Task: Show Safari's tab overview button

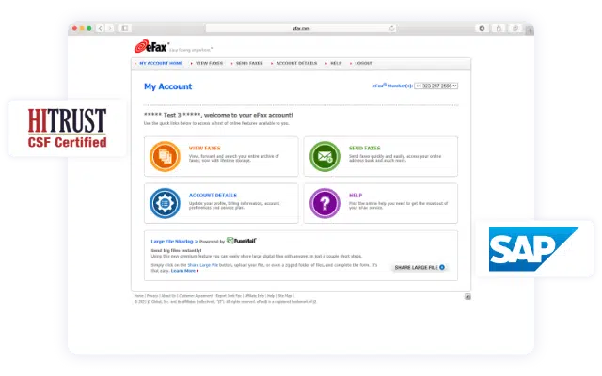Action: 515,28
